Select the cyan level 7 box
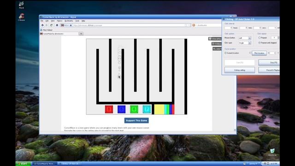 tap(147, 109)
